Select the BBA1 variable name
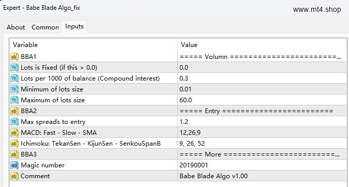This screenshot has width=349, height=187. (28, 57)
